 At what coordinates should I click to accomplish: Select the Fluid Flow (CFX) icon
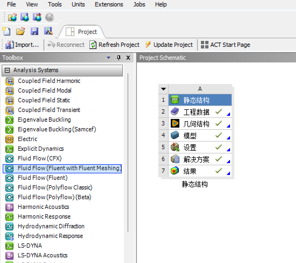point(9,159)
